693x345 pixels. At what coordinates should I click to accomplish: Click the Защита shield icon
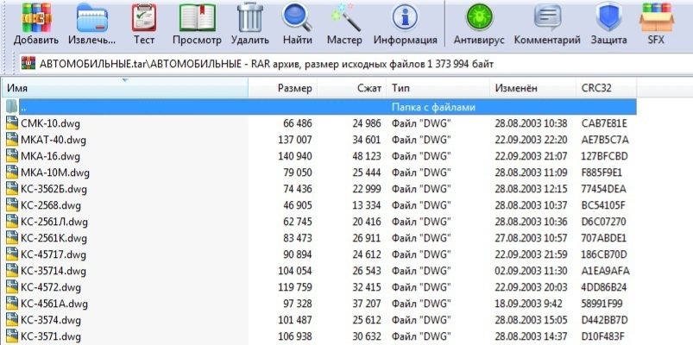pos(609,17)
